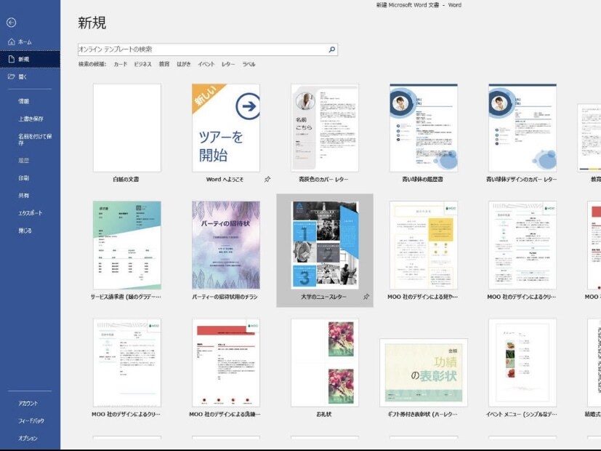Image resolution: width=601 pixels, height=451 pixels.
Task: Search suggested category レター
Action: [x=228, y=64]
